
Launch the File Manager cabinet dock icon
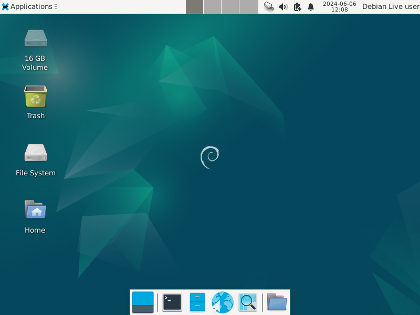coord(197,302)
